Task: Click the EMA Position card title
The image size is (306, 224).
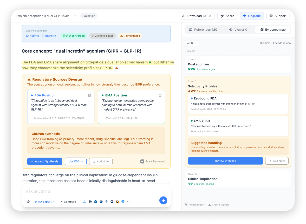Action: coord(116,96)
